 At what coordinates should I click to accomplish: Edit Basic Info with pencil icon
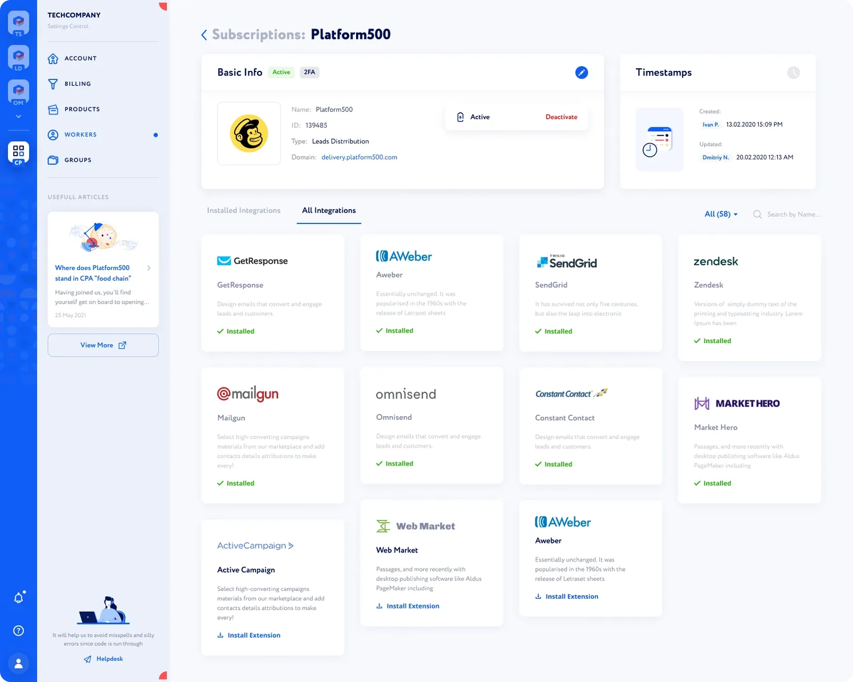pyautogui.click(x=582, y=72)
